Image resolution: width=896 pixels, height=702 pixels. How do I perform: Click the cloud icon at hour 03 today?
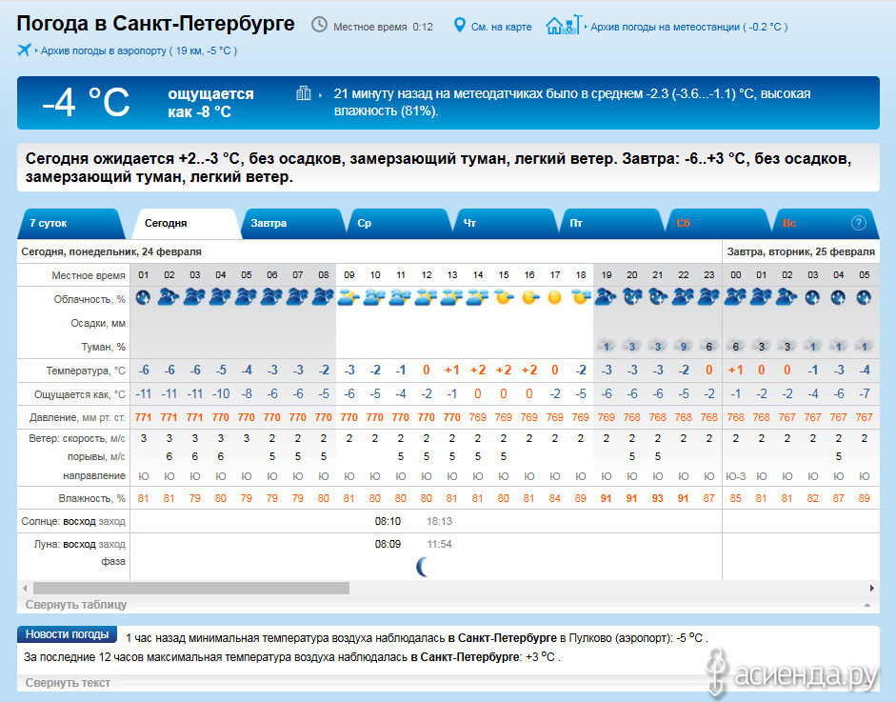pos(195,297)
